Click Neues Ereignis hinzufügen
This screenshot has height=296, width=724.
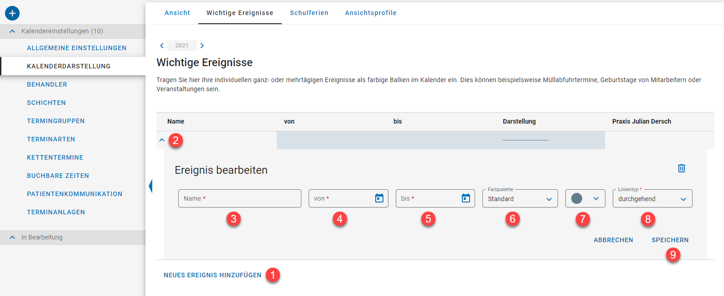tap(212, 275)
